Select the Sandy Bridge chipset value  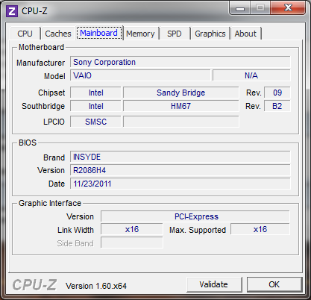[x=181, y=93]
